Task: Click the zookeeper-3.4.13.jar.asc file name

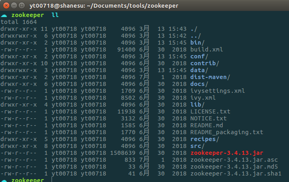Action: pyautogui.click(x=234, y=160)
